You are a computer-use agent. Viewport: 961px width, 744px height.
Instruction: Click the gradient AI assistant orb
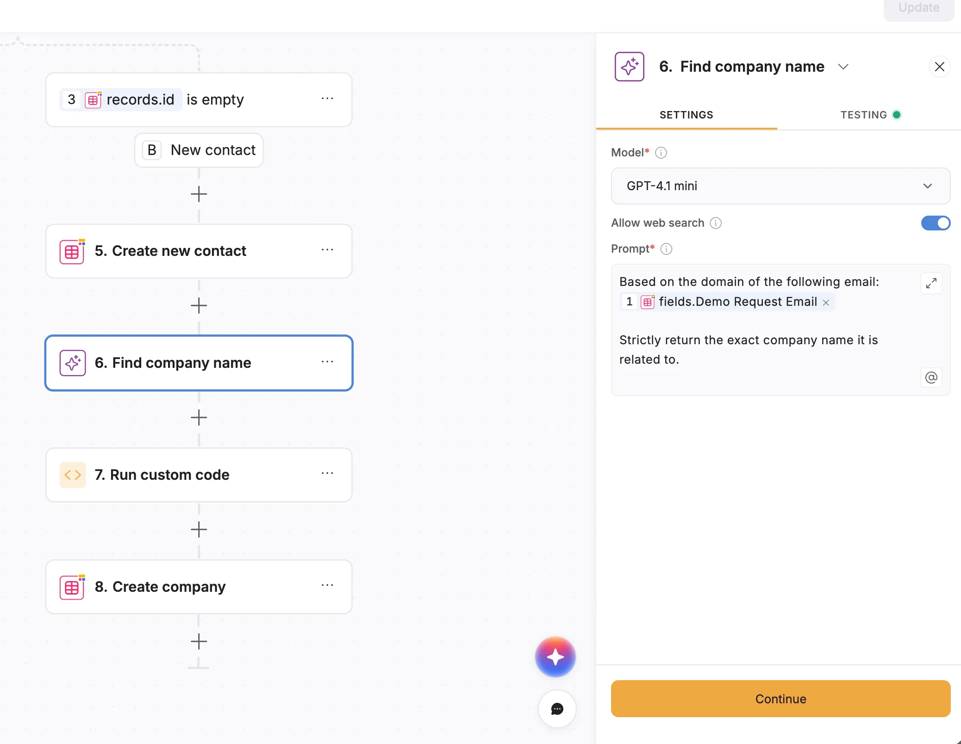555,657
